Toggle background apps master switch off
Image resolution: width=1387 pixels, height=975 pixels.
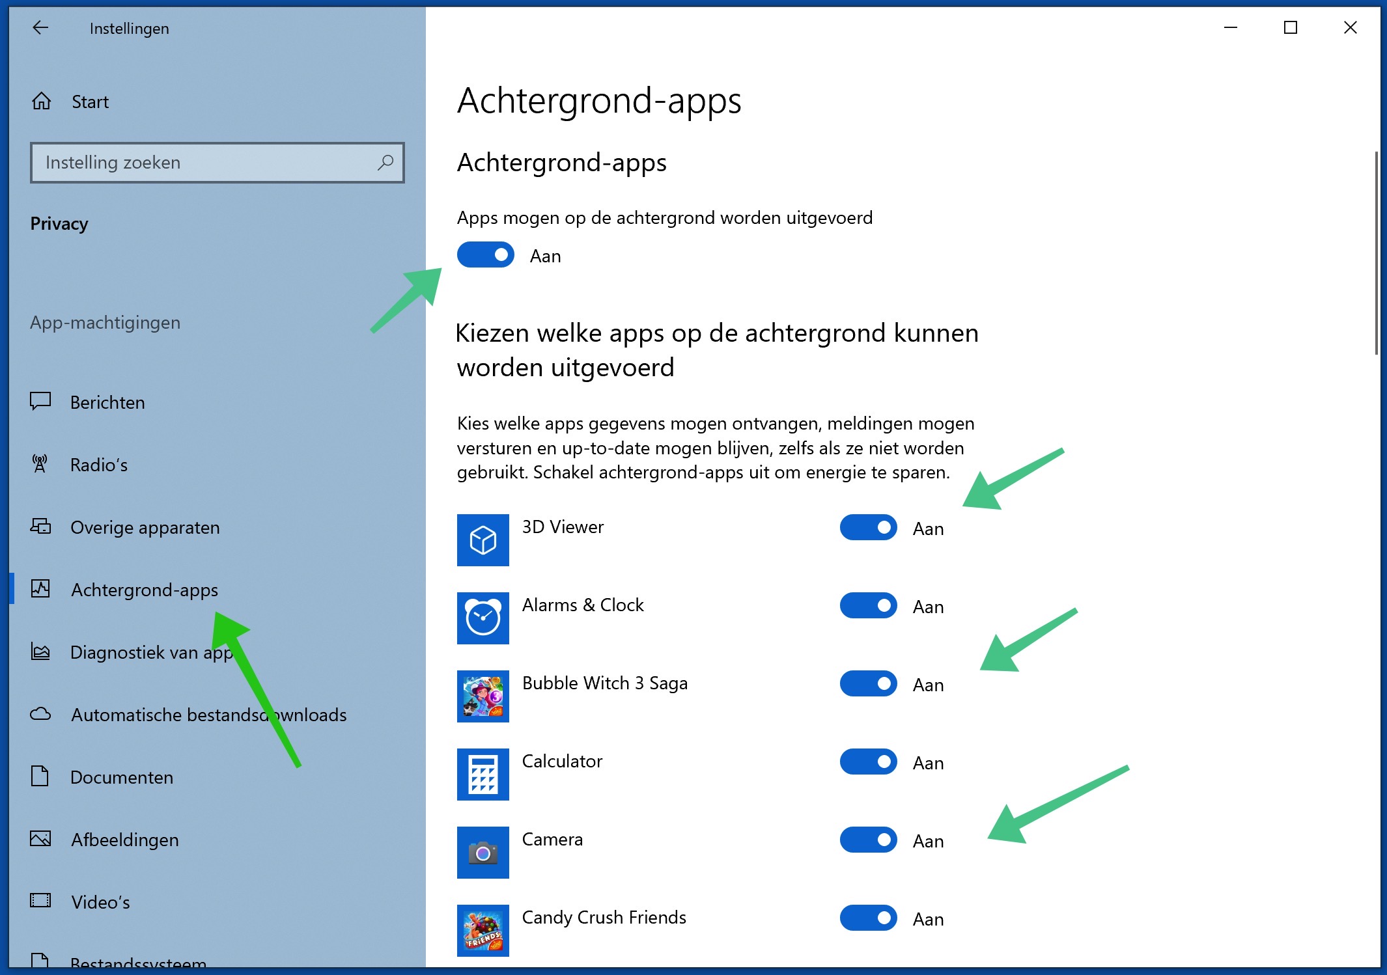pyautogui.click(x=484, y=255)
